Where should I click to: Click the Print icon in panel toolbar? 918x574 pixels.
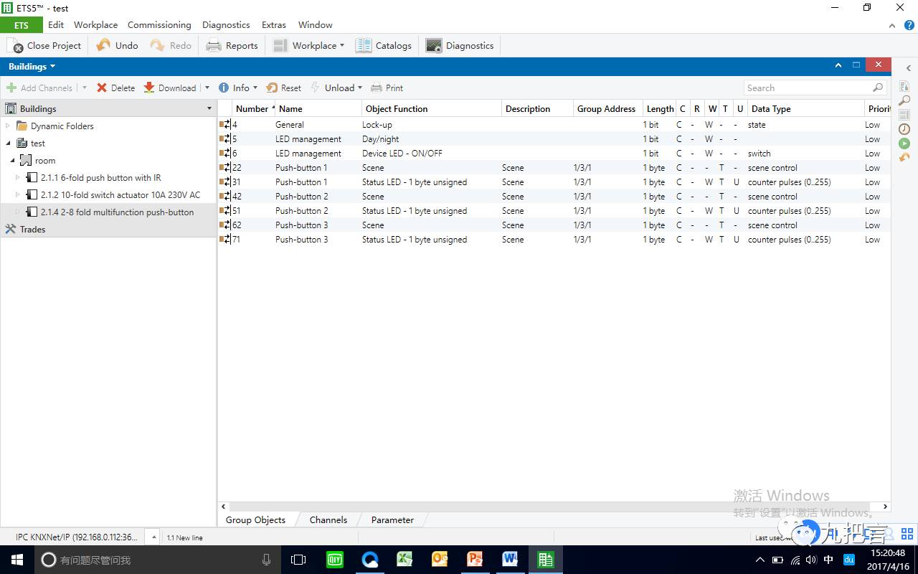click(x=377, y=88)
